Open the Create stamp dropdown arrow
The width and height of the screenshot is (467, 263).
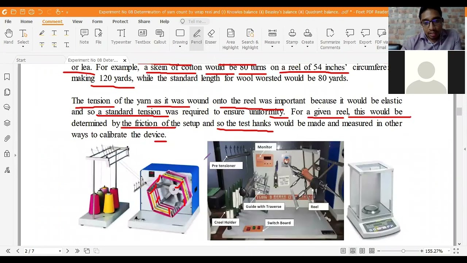click(x=308, y=47)
